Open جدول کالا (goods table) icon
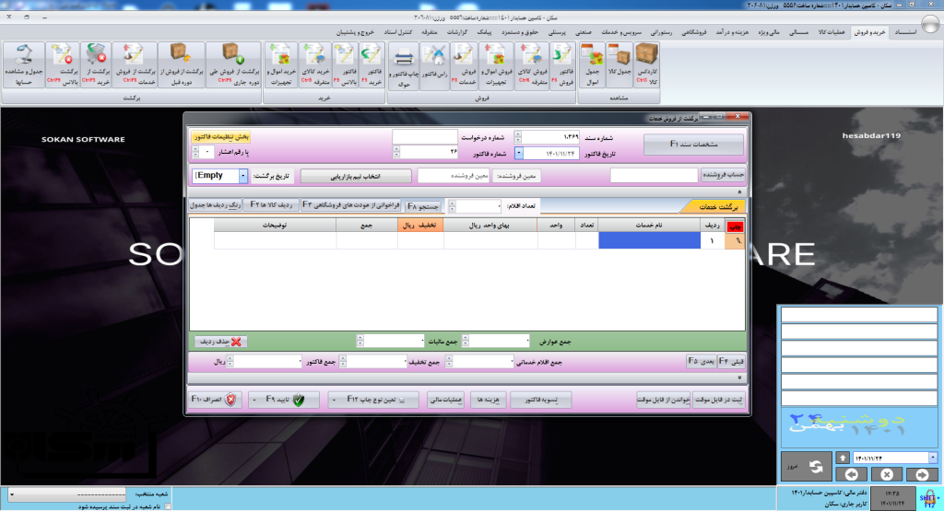The image size is (944, 511). tap(620, 65)
